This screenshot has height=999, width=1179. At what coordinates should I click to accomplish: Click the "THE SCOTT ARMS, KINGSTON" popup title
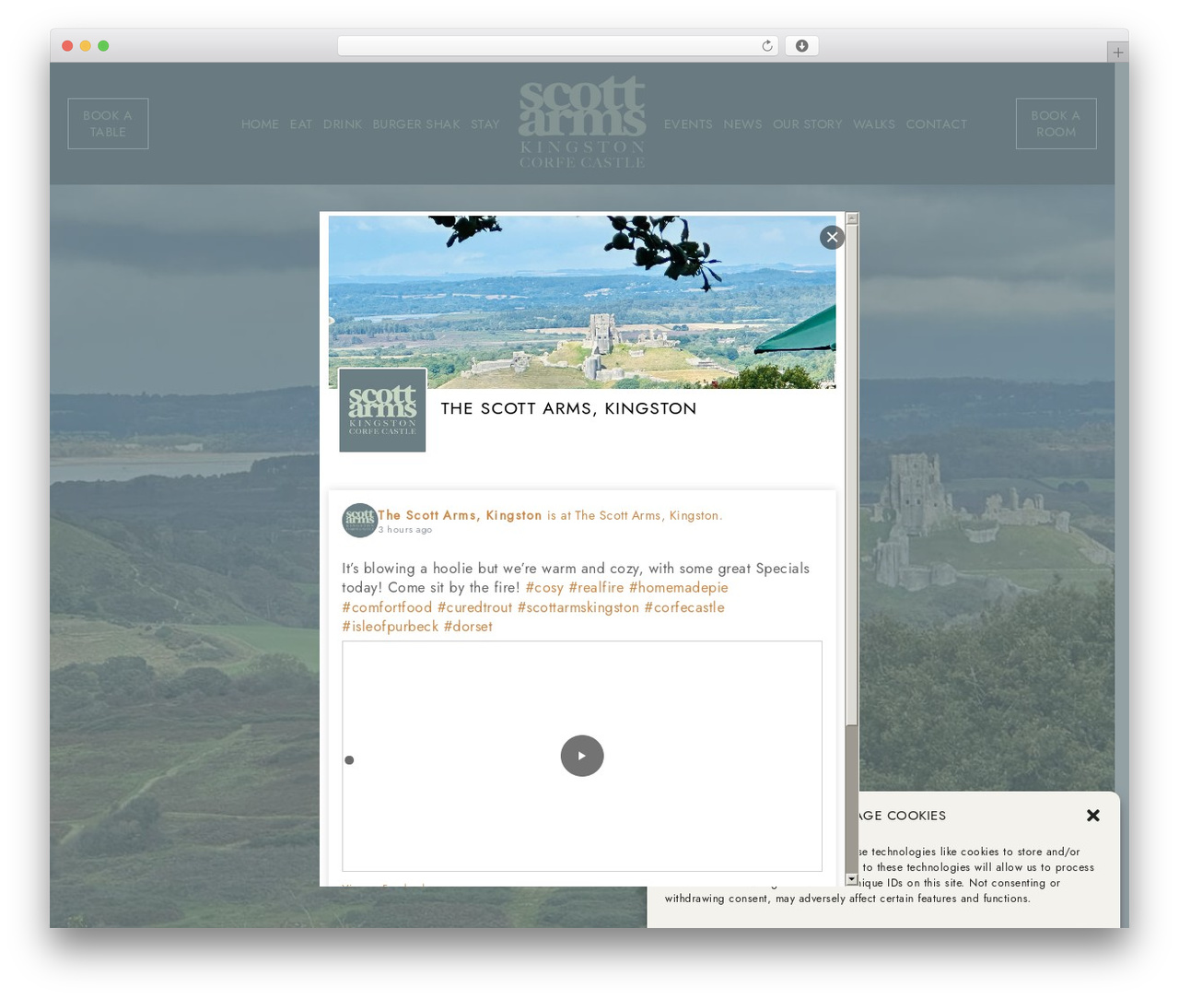[x=568, y=408]
